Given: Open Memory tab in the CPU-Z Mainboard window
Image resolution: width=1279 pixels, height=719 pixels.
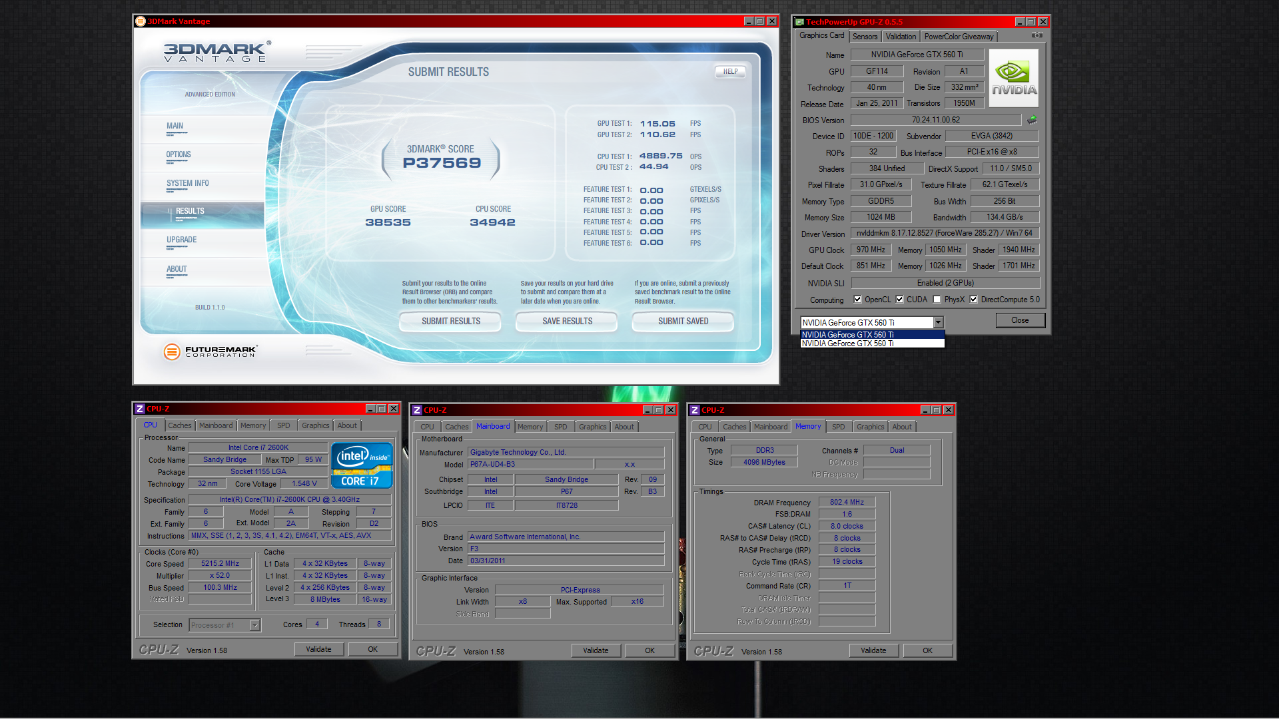Looking at the screenshot, I should [530, 427].
